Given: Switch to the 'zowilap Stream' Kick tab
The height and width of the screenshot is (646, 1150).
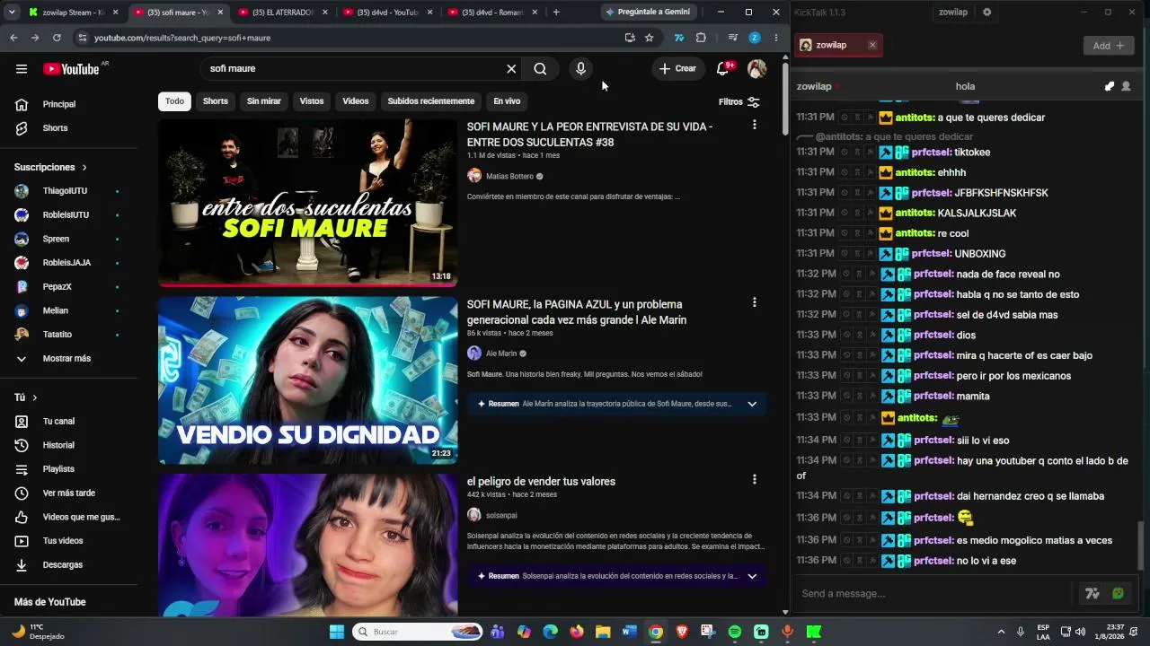Looking at the screenshot, I should [x=73, y=13].
